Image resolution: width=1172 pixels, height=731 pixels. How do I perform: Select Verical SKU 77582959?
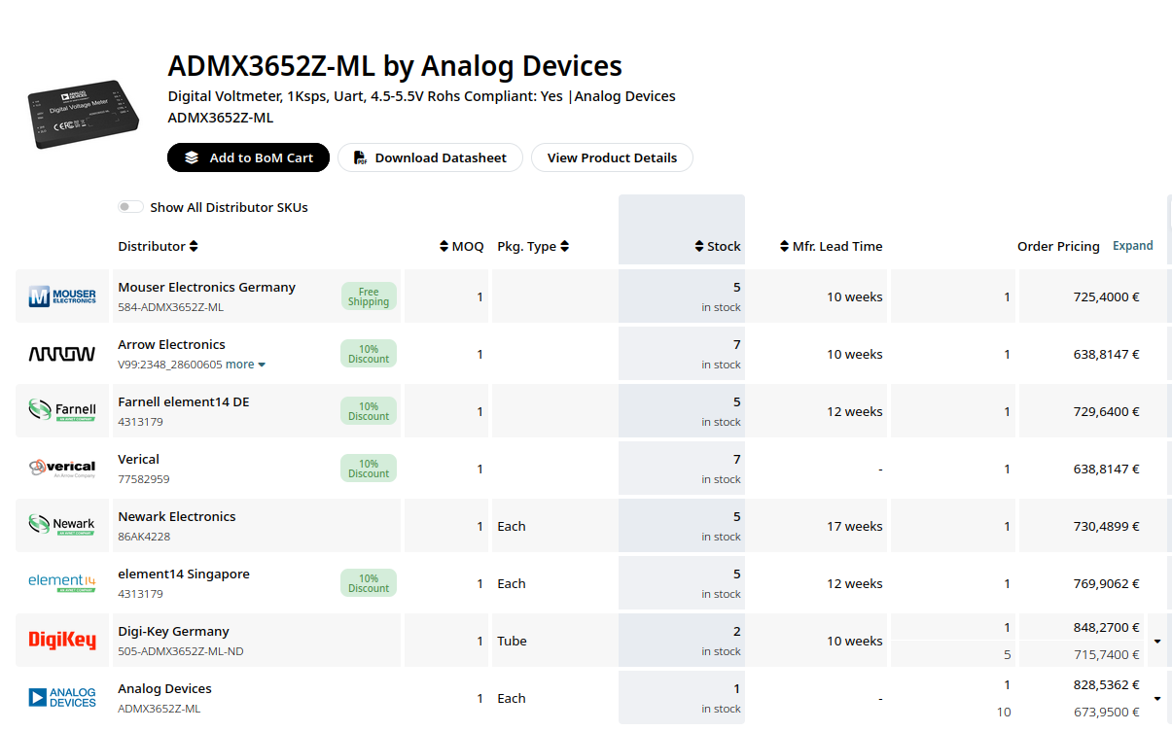pos(144,479)
